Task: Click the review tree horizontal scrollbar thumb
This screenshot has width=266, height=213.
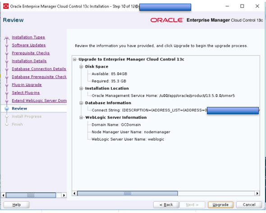Action: click(x=128, y=193)
